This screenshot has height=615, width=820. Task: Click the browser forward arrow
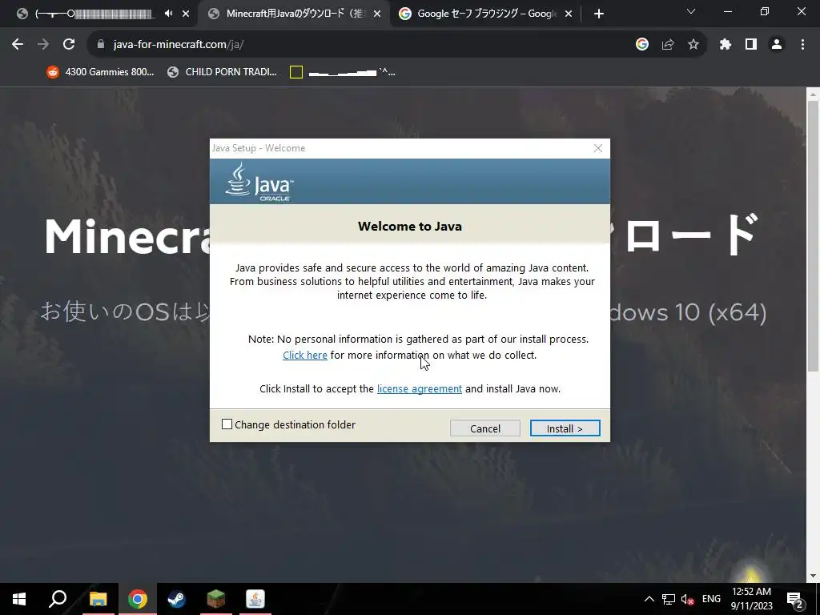[x=43, y=45]
